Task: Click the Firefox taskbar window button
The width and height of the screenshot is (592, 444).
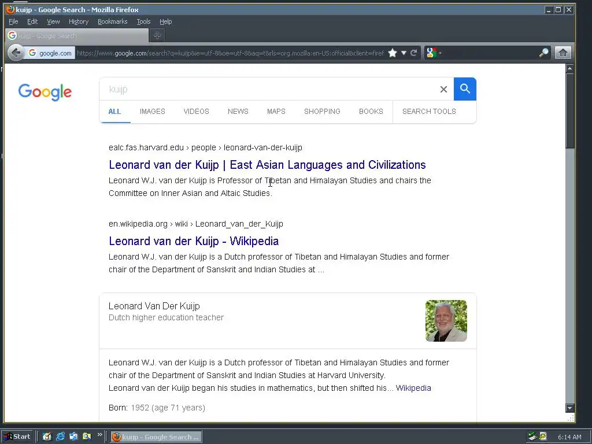Action: click(156, 437)
